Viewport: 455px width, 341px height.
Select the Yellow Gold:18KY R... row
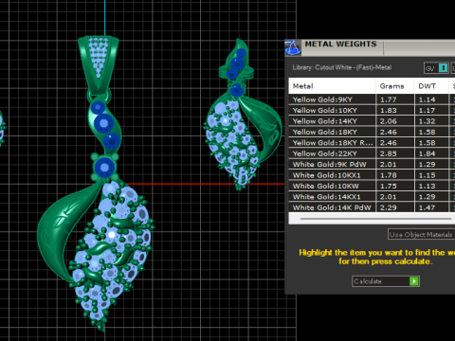(x=372, y=143)
